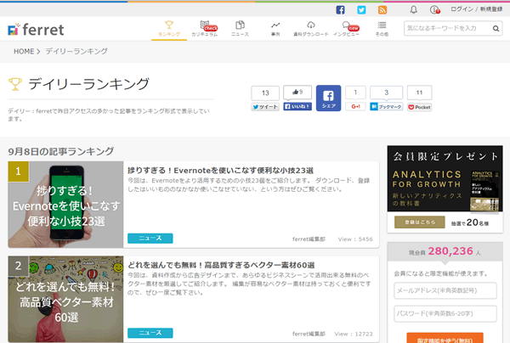Click the bookmark count 3 bubble

click(x=387, y=93)
